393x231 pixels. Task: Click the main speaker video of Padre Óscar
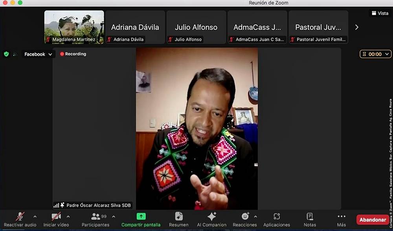pos(197,129)
